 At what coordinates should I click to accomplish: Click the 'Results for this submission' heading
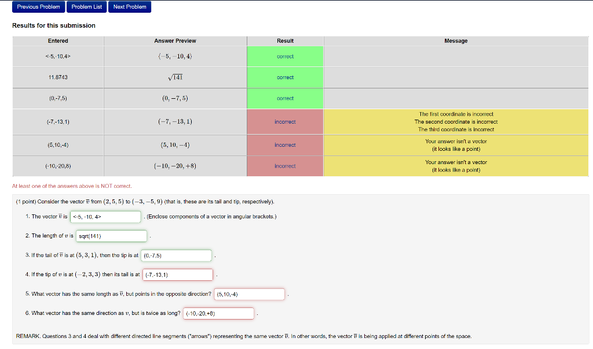click(x=54, y=25)
